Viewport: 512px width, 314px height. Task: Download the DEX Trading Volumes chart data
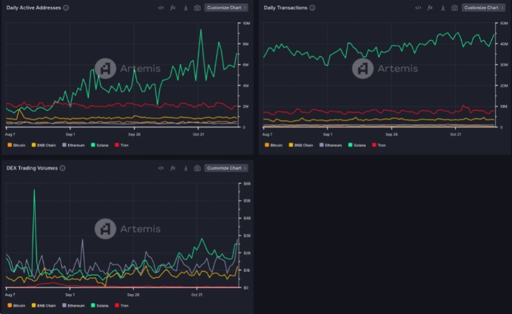(x=186, y=168)
